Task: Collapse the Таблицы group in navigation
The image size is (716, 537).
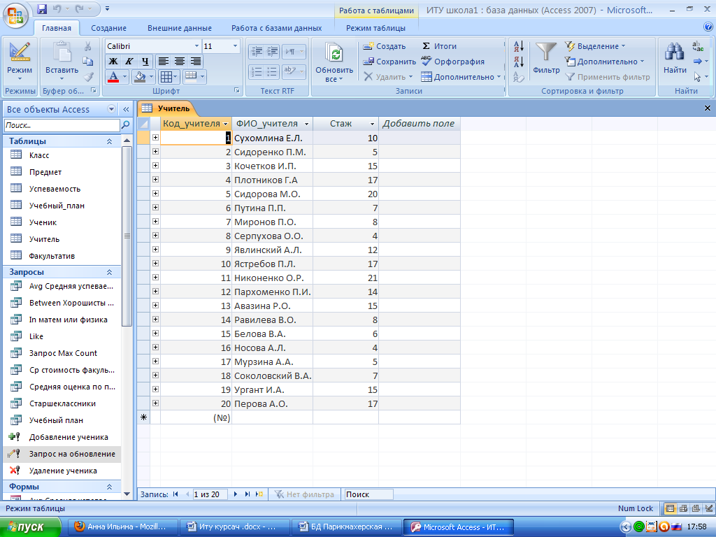Action: coord(109,141)
